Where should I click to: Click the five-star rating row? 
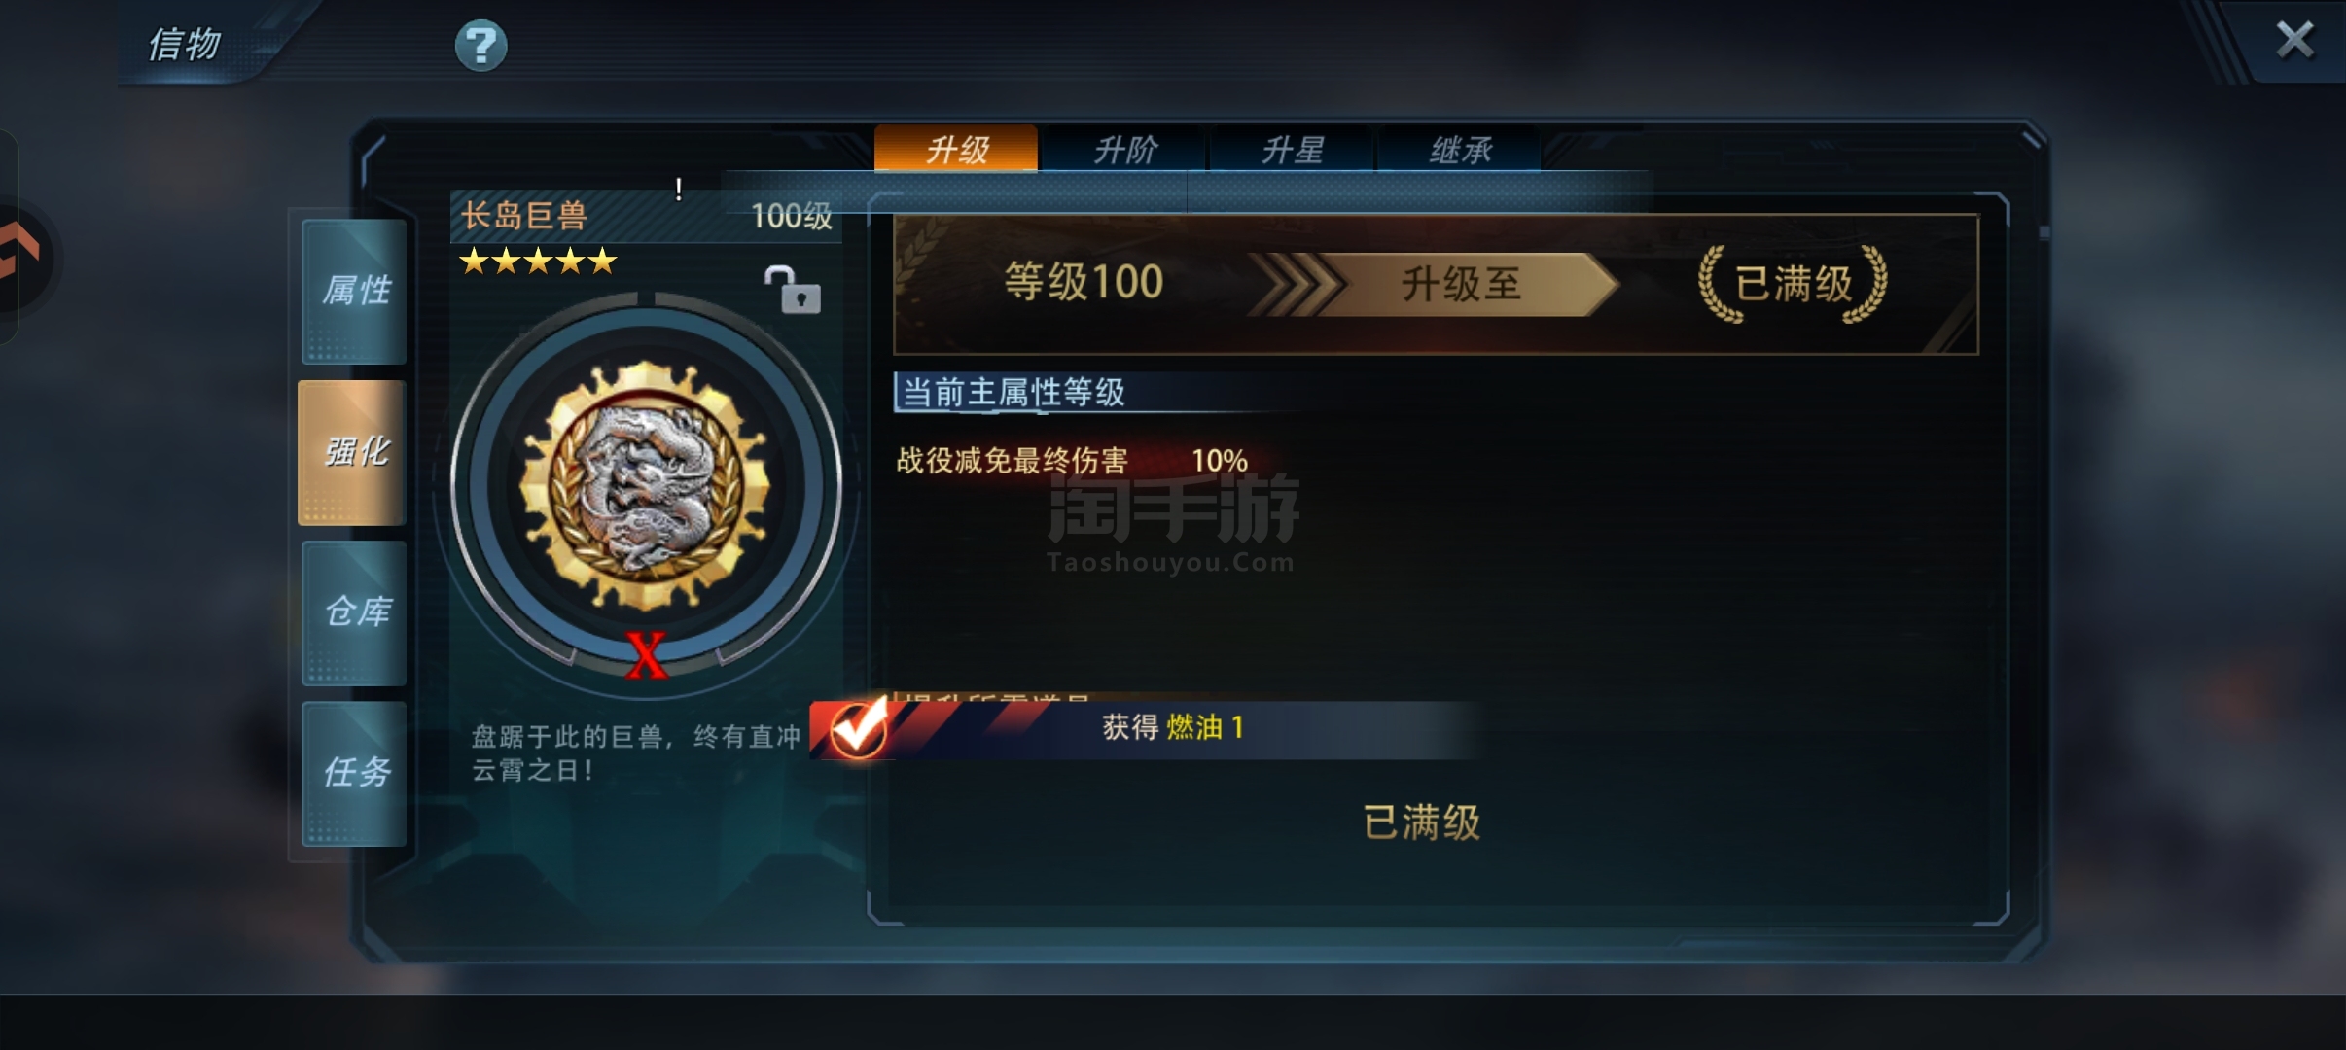click(538, 261)
